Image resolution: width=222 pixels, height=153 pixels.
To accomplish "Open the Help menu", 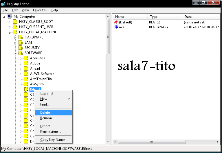I will pyautogui.click(x=54, y=10).
